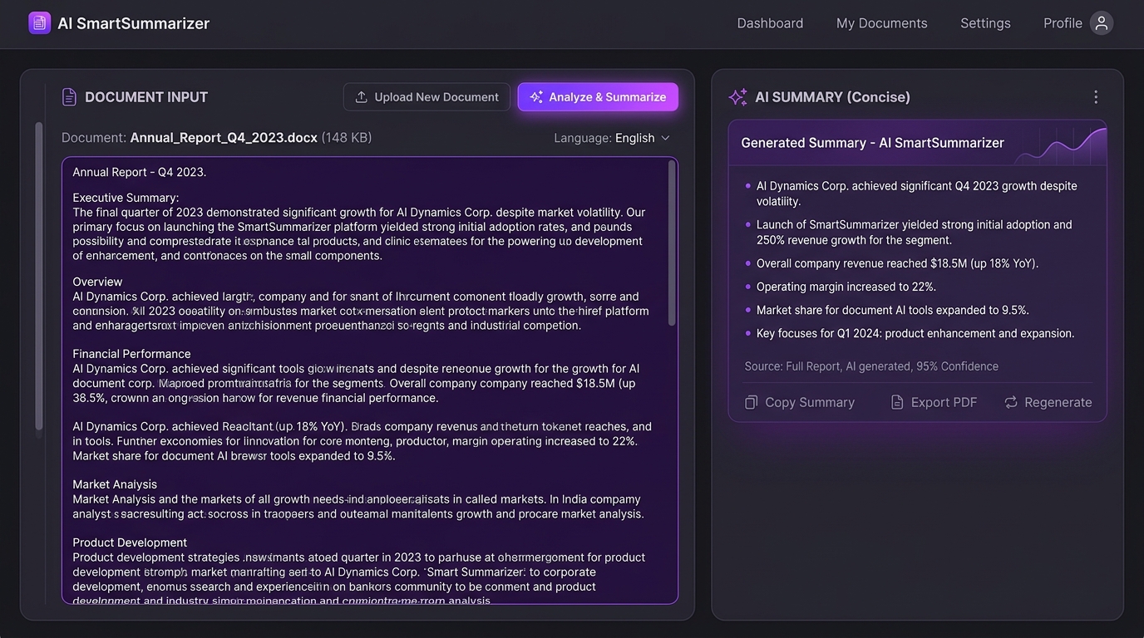Image resolution: width=1144 pixels, height=638 pixels.
Task: Click inside the document text input area
Action: point(370,380)
